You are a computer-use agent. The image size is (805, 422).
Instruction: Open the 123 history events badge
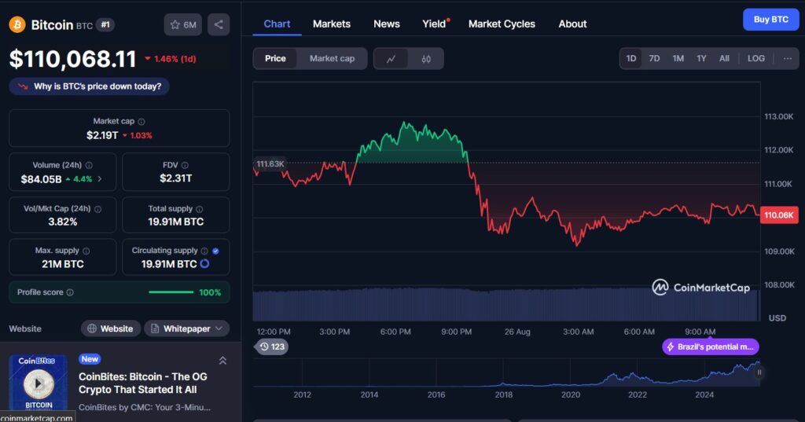[271, 347]
